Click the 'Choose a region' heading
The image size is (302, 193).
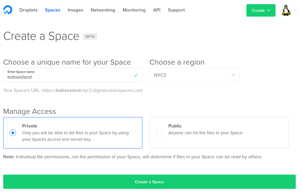click(177, 62)
